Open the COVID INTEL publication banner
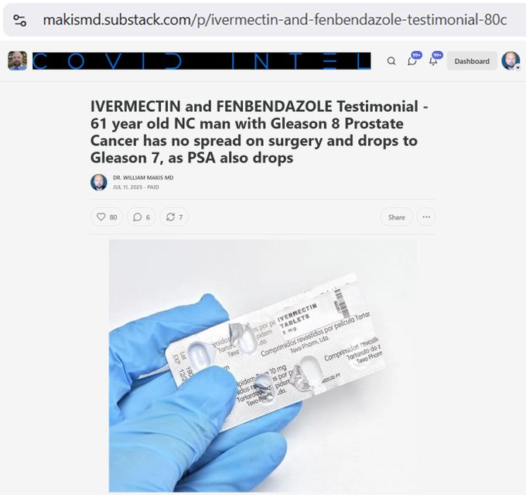 [x=202, y=61]
